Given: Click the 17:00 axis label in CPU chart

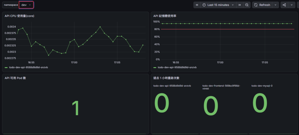Looking at the screenshot, I should click(x=74, y=62).
